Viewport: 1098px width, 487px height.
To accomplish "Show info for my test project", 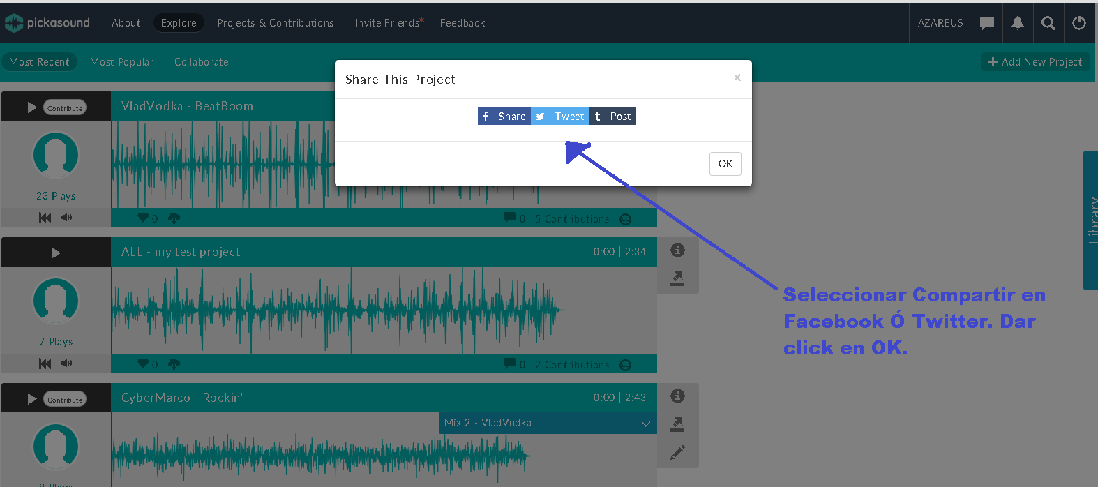I will (677, 250).
